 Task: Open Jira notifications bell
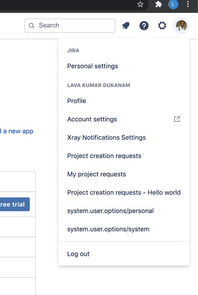coord(126,26)
